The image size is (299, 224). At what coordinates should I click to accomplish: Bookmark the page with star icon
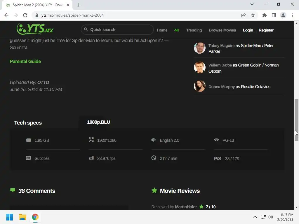[253, 15]
